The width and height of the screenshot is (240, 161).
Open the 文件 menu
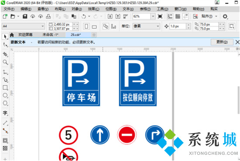click(9, 9)
